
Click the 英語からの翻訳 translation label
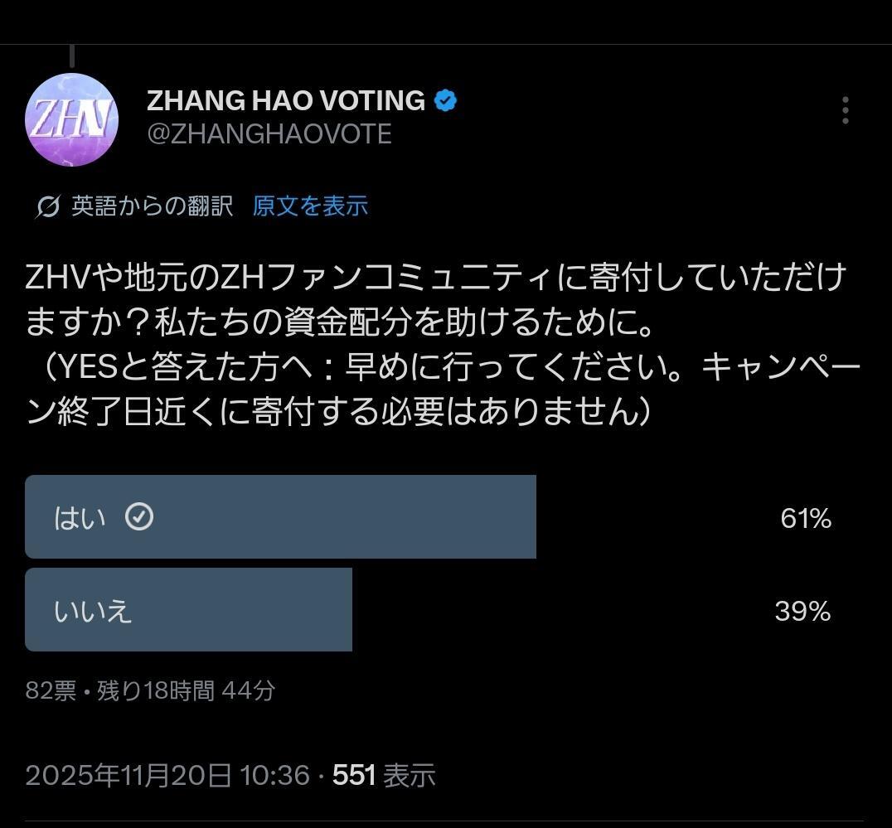click(152, 206)
